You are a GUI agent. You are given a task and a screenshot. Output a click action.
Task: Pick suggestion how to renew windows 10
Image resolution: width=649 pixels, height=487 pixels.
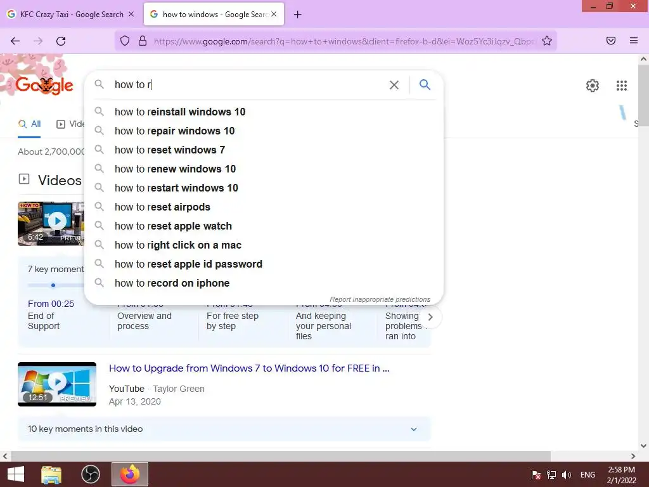click(264, 169)
